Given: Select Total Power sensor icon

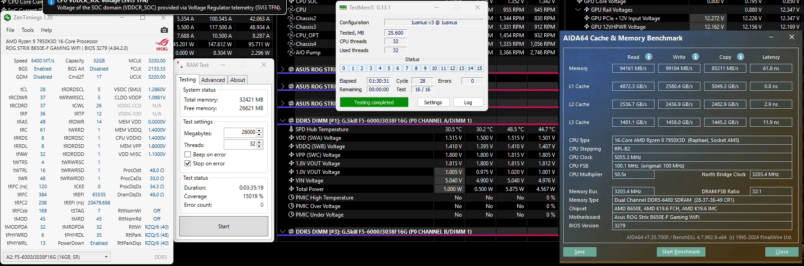Looking at the screenshot, I should click(x=291, y=189).
